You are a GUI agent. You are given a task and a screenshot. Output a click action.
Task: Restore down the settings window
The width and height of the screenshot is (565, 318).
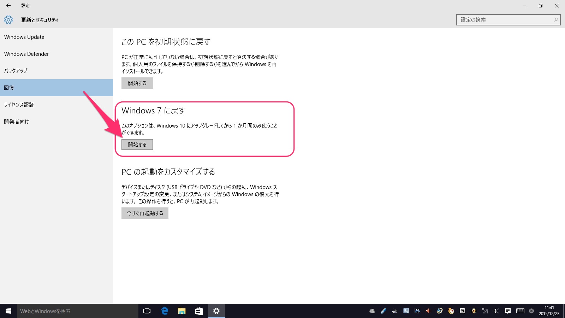pos(540,6)
